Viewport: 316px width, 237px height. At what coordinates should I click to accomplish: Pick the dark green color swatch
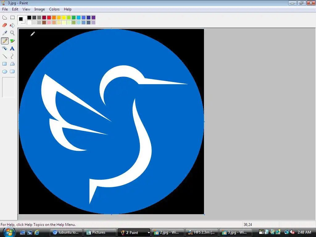point(74,18)
